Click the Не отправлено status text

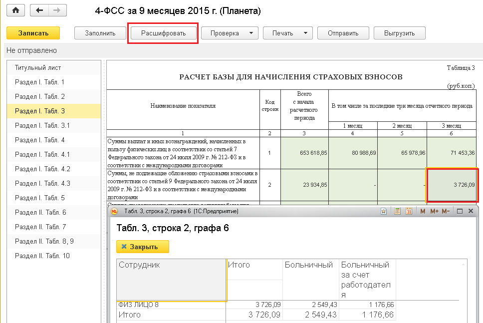tap(31, 50)
